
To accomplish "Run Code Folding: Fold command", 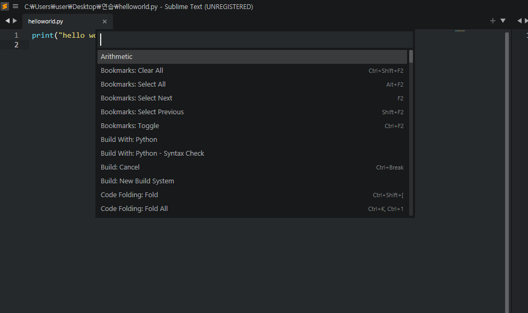I will pos(252,195).
